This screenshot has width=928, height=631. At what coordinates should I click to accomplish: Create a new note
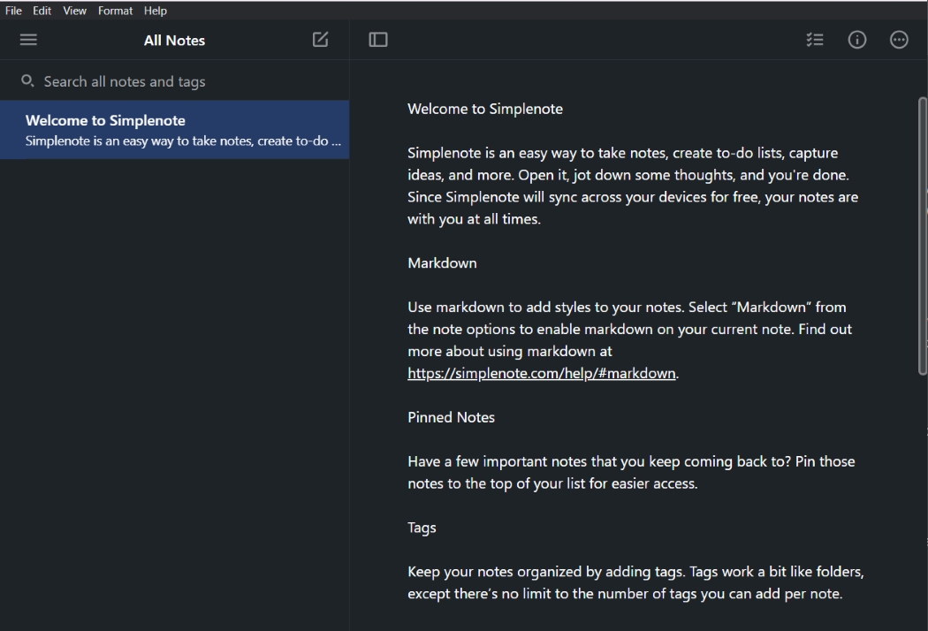320,40
